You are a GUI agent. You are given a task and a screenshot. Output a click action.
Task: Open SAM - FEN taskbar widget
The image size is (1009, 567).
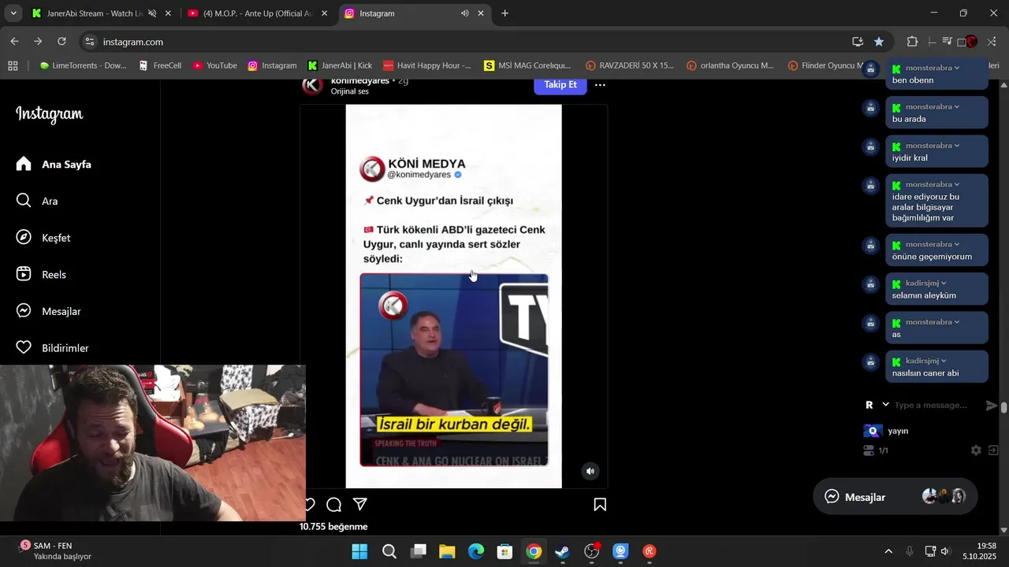(55, 550)
